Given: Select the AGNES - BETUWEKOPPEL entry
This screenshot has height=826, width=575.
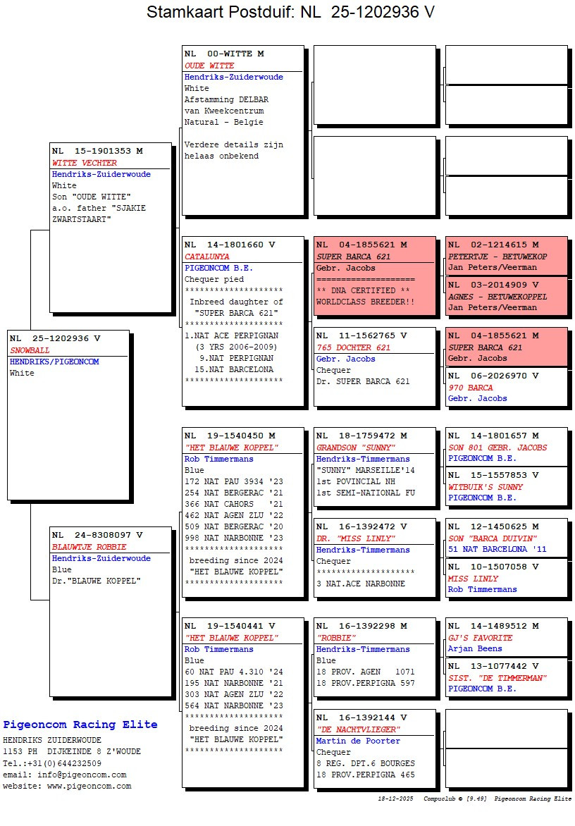Looking at the screenshot, I should (506, 296).
